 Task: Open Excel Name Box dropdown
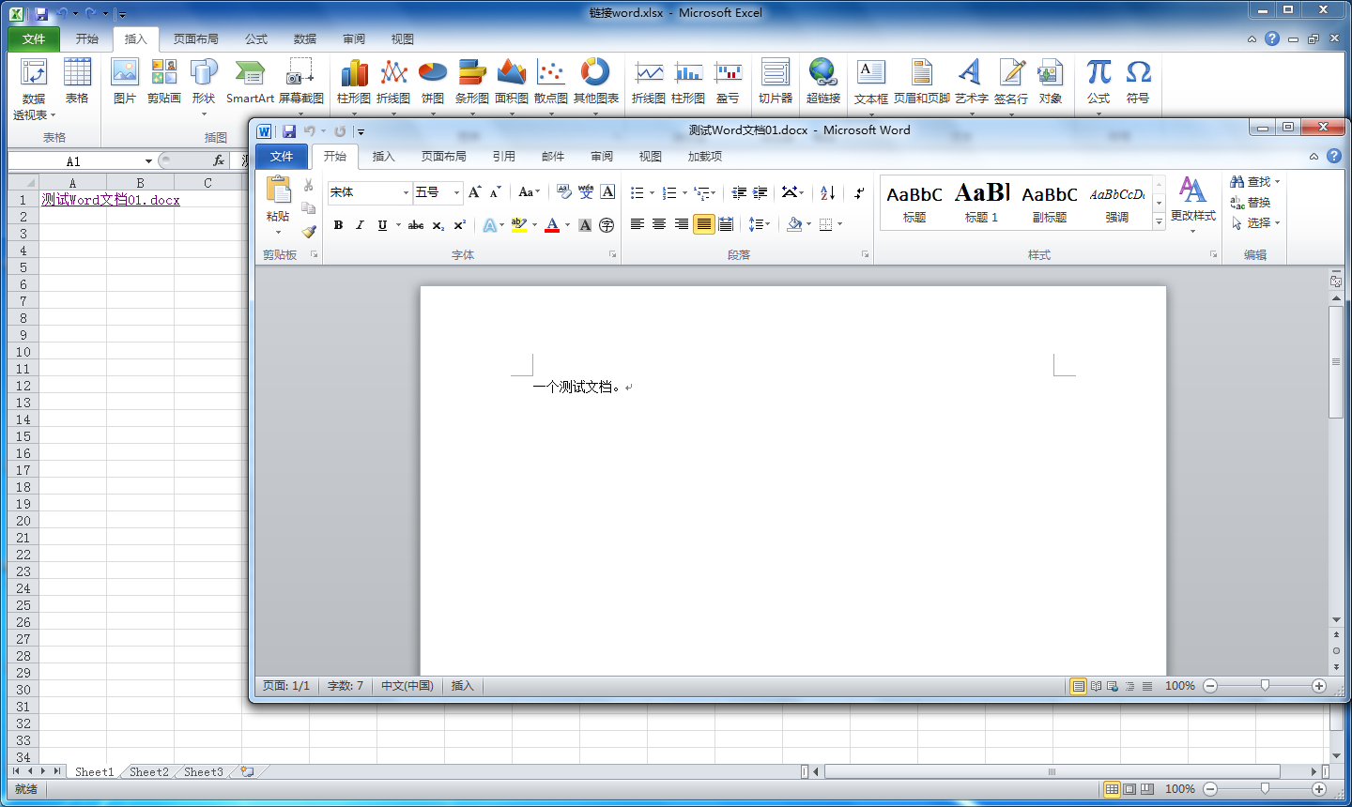click(x=148, y=161)
